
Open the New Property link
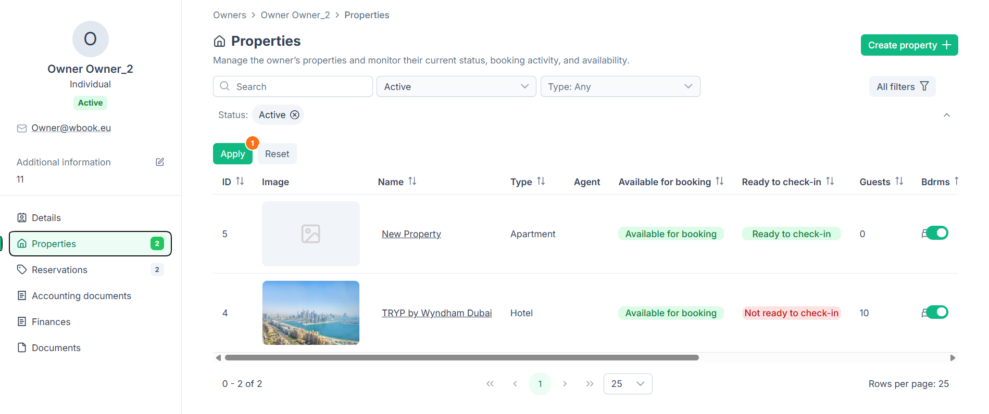coord(411,234)
